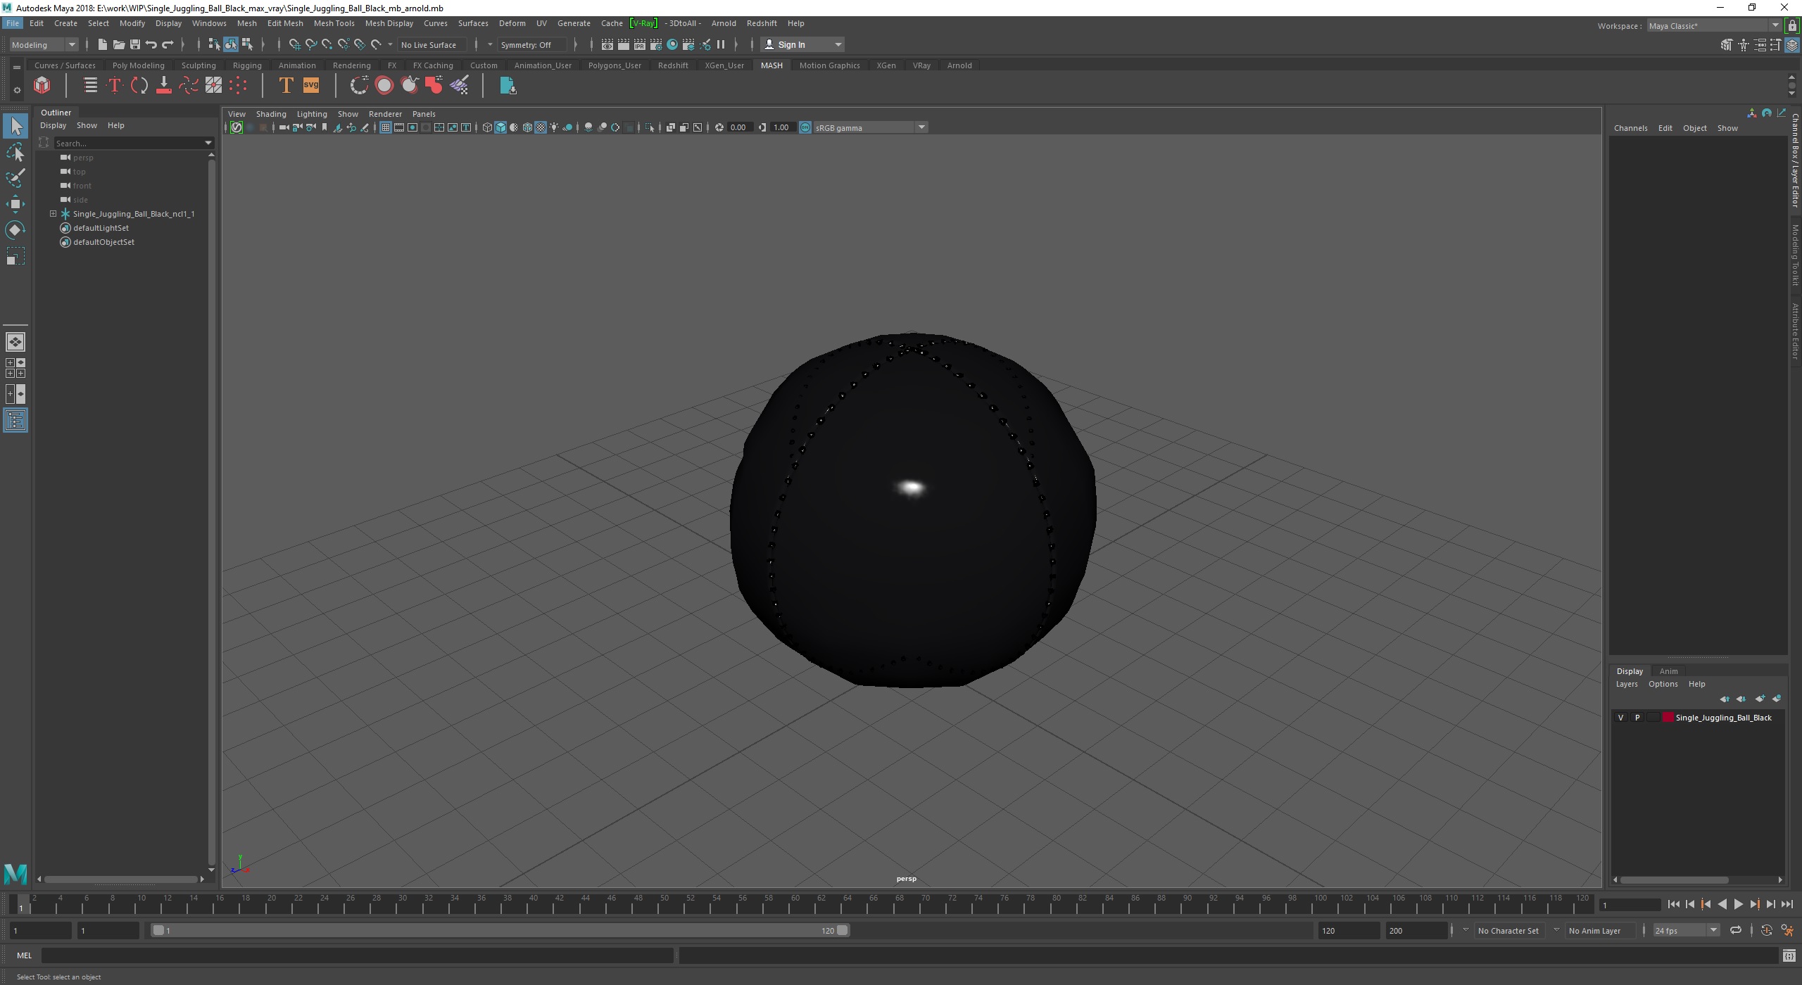Open the Layers menu in the Layer Editor
This screenshot has width=1802, height=985.
pos(1627,684)
